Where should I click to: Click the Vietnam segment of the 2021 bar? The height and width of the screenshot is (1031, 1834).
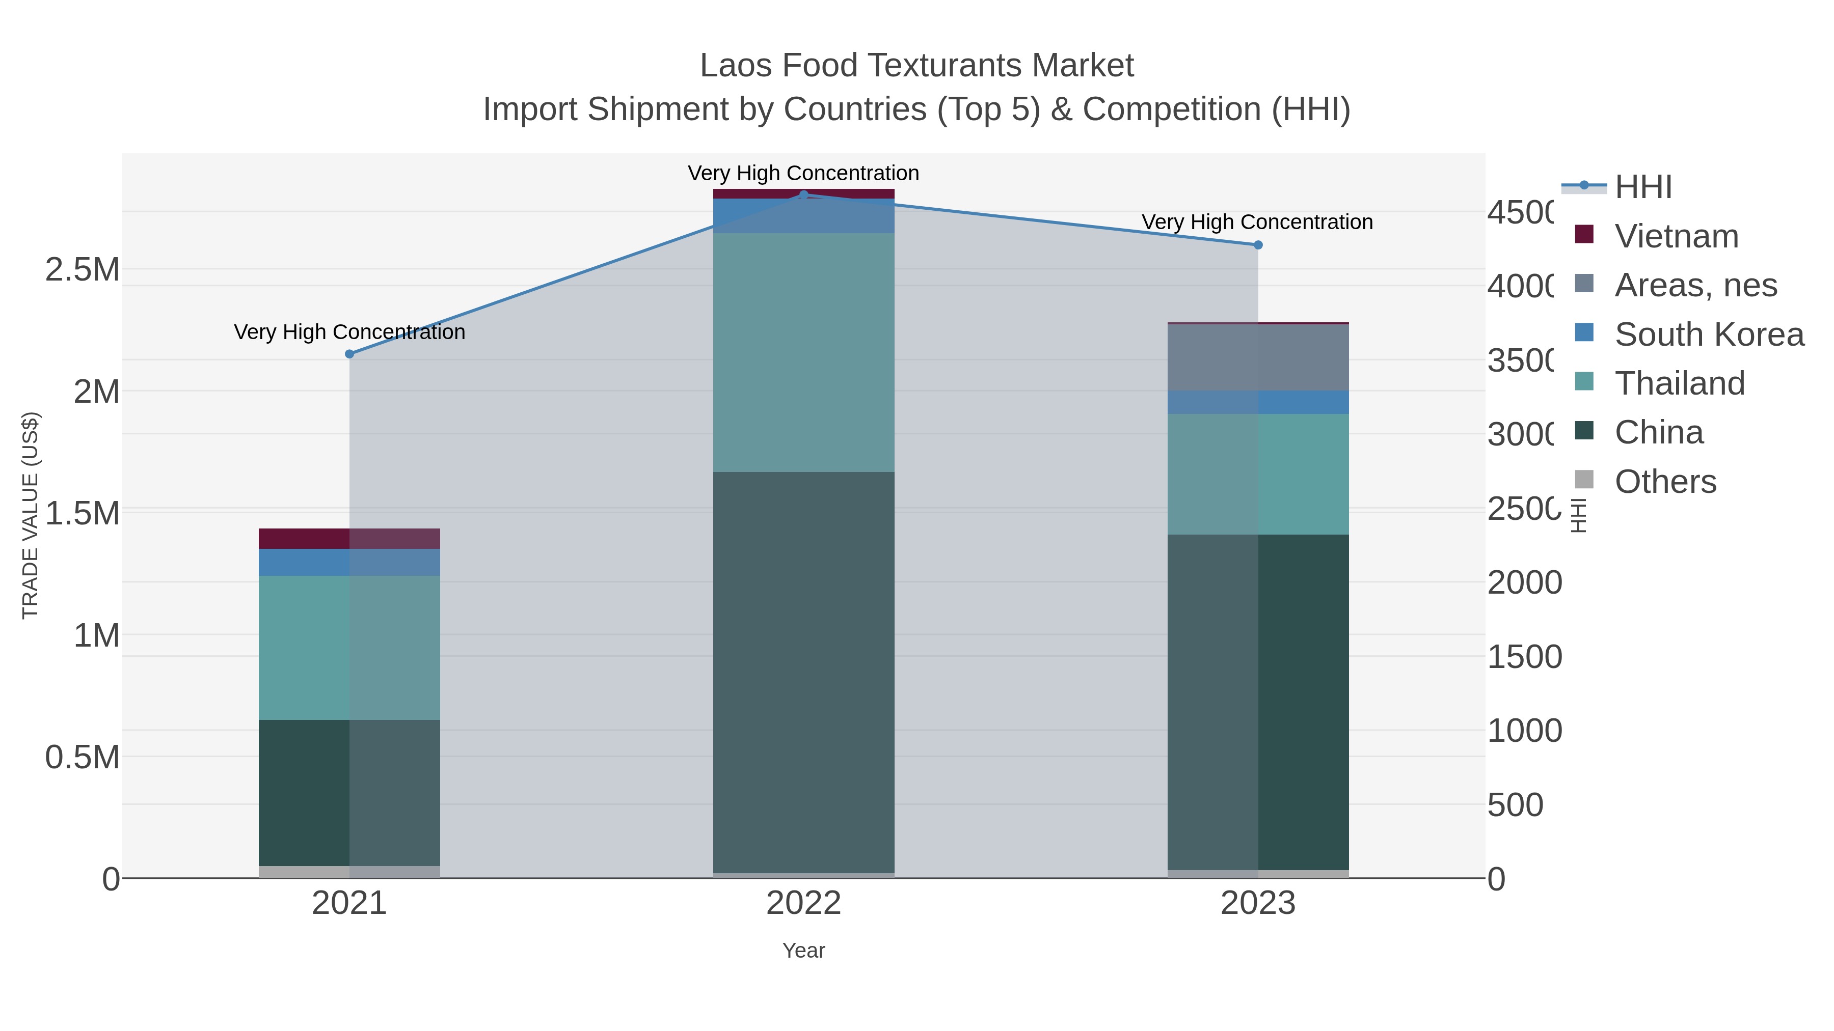pos(349,539)
